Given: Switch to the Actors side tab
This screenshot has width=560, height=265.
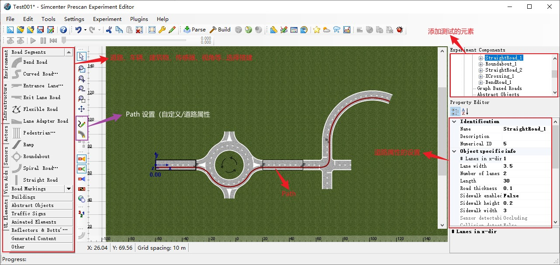Looking at the screenshot, I should (6, 134).
